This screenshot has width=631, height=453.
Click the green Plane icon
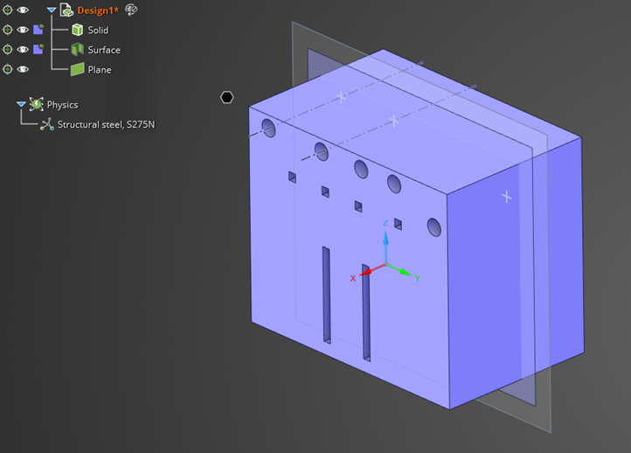[x=77, y=69]
